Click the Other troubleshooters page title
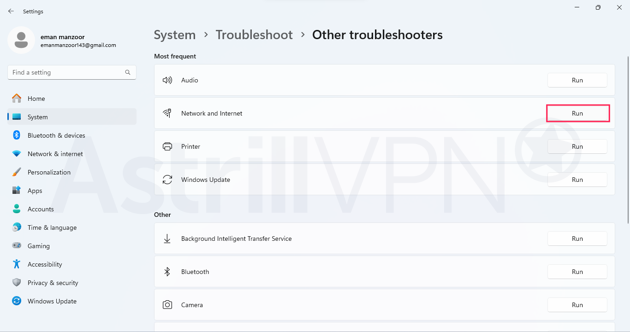 coord(377,35)
